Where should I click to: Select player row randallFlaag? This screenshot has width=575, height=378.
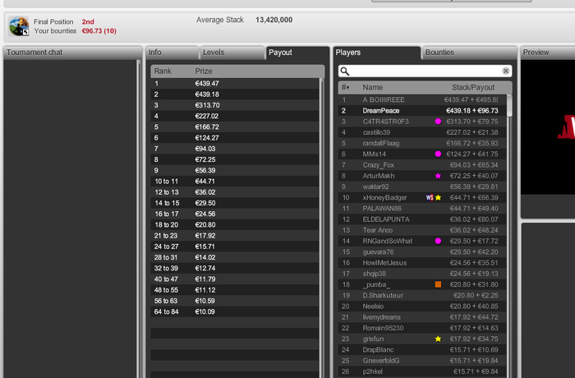point(422,143)
